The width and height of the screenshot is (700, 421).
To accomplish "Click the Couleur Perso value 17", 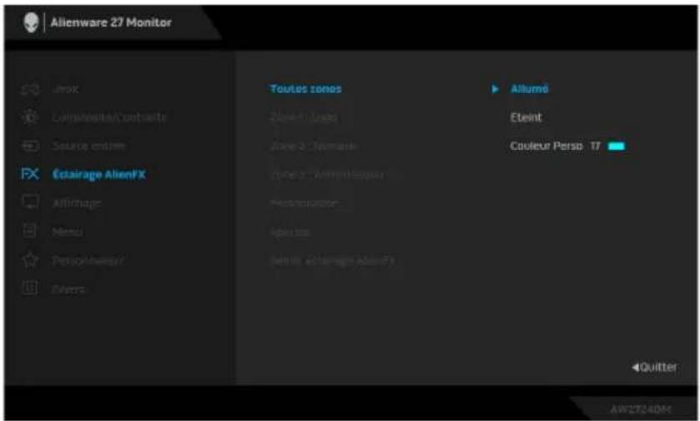I will point(595,146).
